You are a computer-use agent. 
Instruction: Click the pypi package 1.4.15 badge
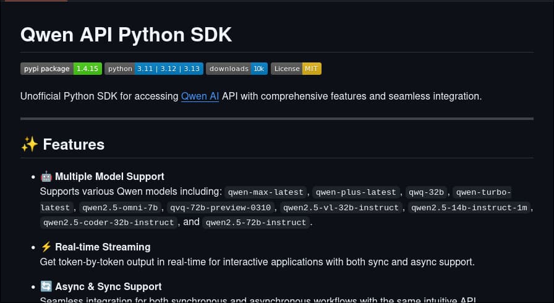[x=61, y=69]
